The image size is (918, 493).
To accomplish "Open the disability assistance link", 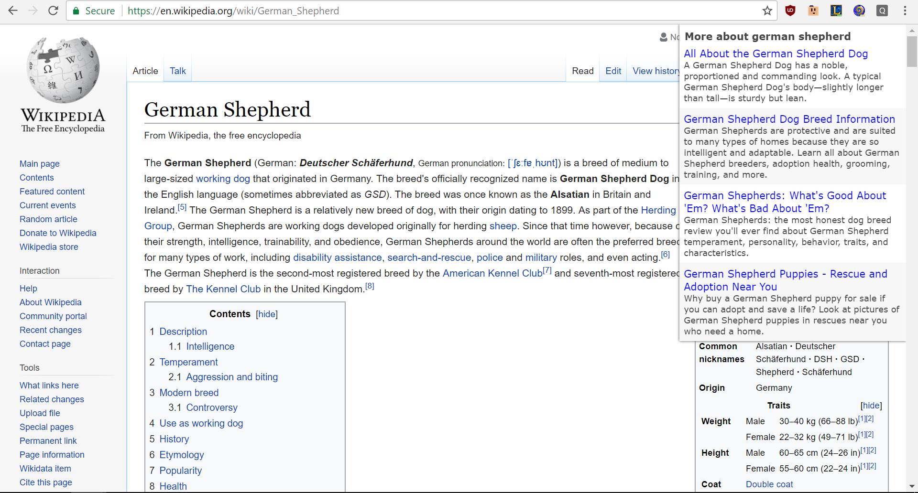I will pyautogui.click(x=338, y=257).
